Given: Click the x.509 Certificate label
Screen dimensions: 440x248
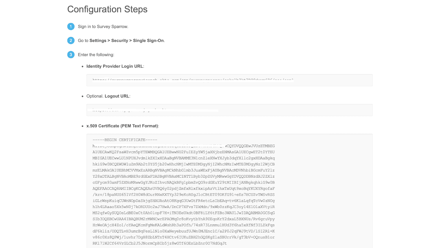Looking at the screenshot, I should pos(122,126).
